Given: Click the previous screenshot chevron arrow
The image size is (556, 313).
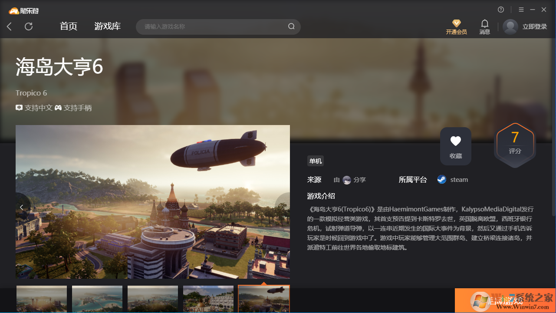Looking at the screenshot, I should (21, 207).
